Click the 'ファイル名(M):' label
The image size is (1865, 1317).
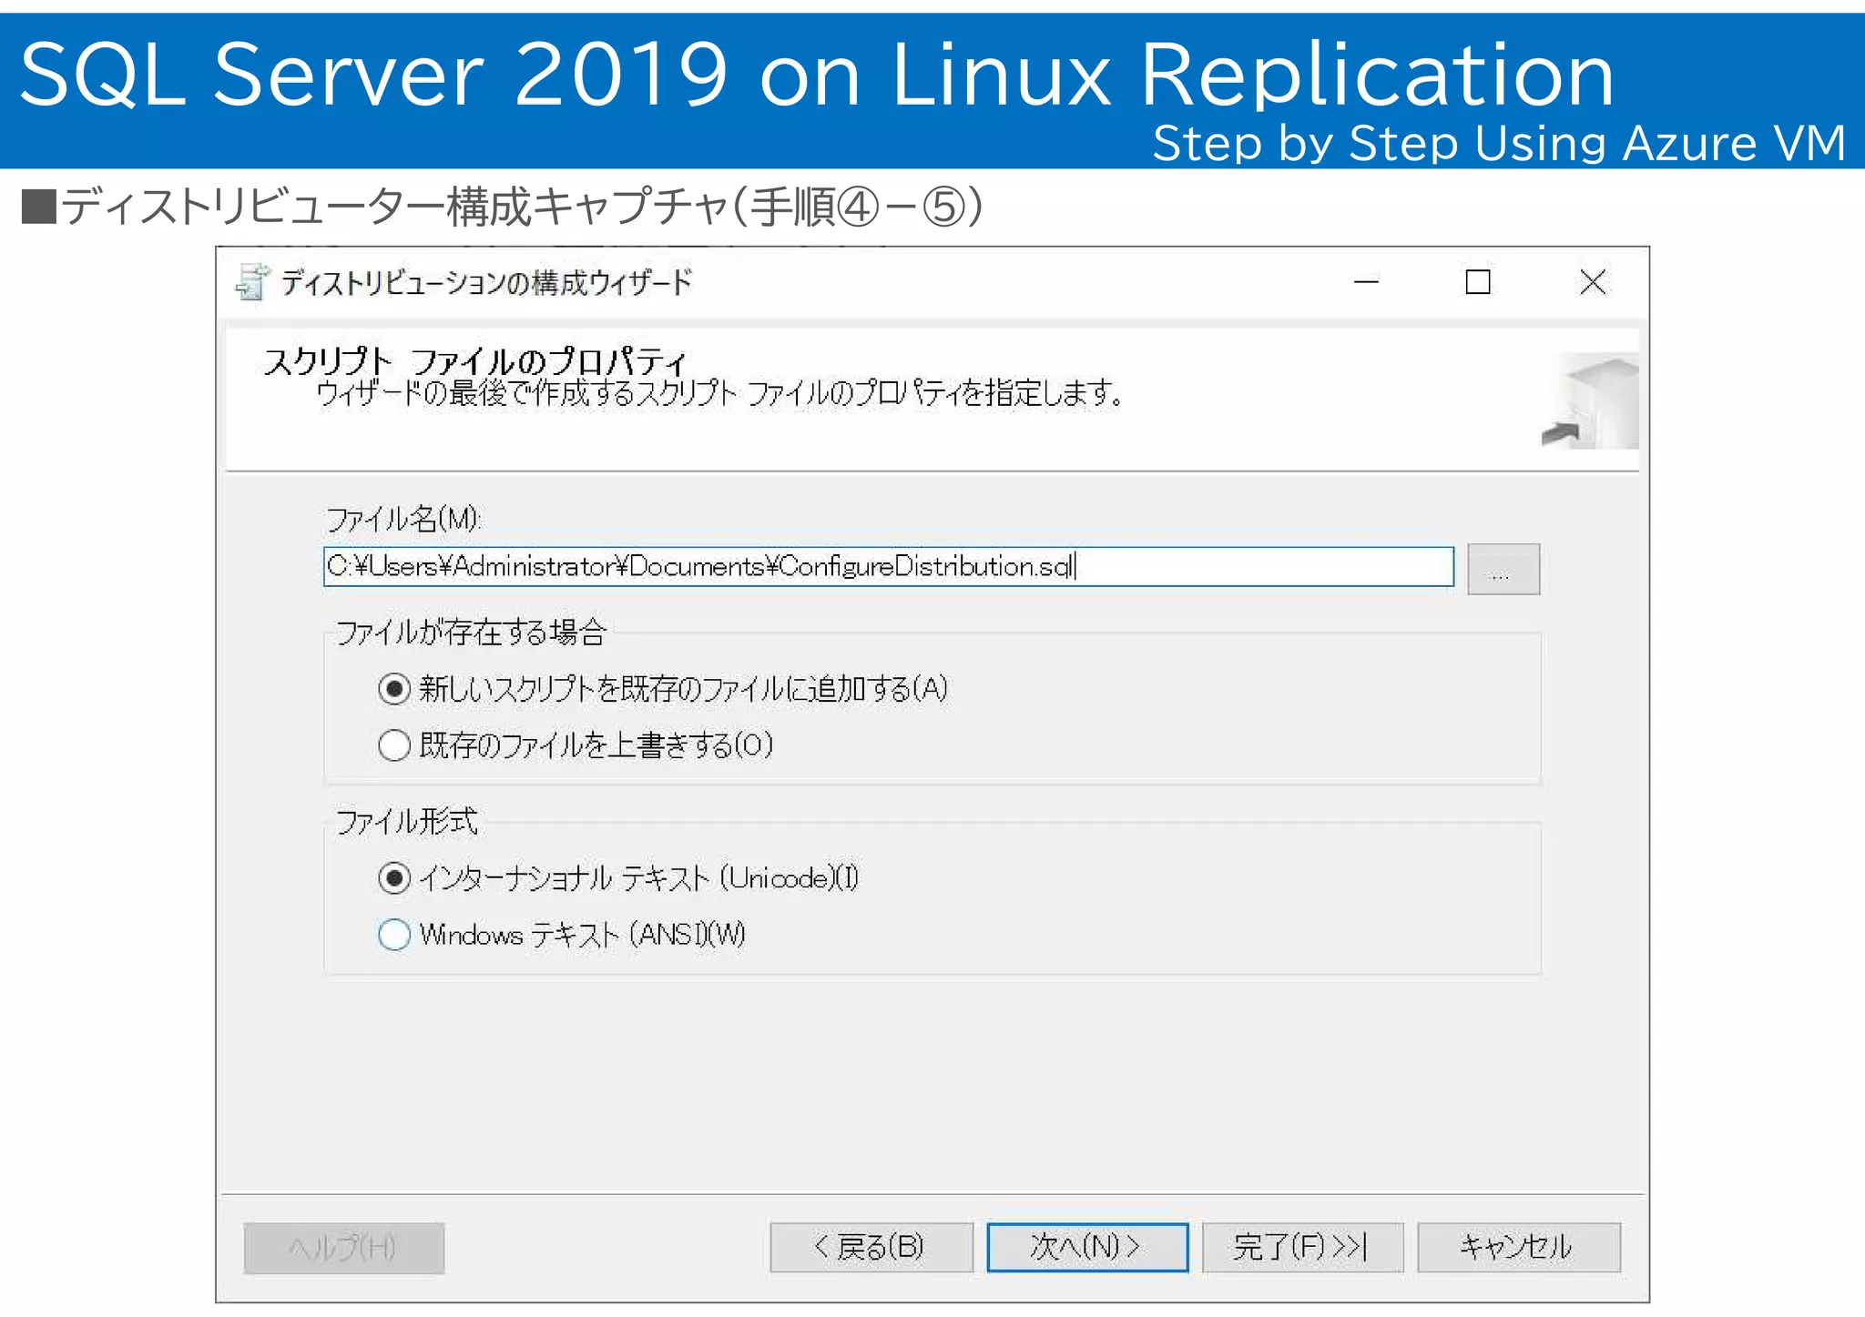point(403,520)
